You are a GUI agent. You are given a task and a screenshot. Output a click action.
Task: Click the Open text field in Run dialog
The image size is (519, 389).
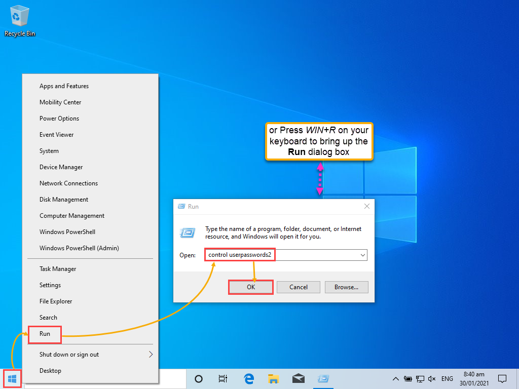286,255
